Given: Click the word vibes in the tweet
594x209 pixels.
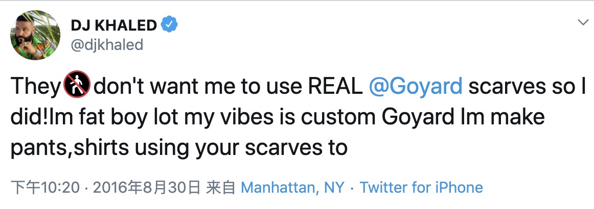Looking at the screenshot, I should [281, 118].
